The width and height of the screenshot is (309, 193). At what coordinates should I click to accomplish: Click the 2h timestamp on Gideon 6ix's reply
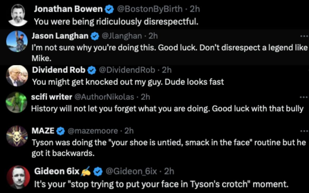[x=170, y=171]
